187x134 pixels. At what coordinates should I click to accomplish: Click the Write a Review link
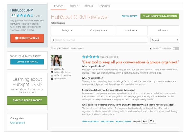click(x=129, y=16)
